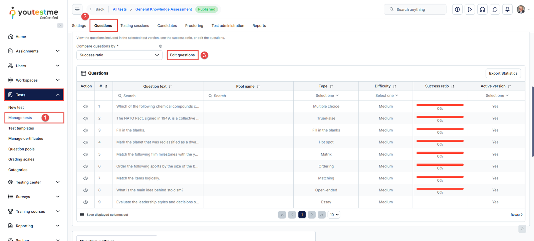Open the chat messages icon
534x241 pixels.
[495, 9]
